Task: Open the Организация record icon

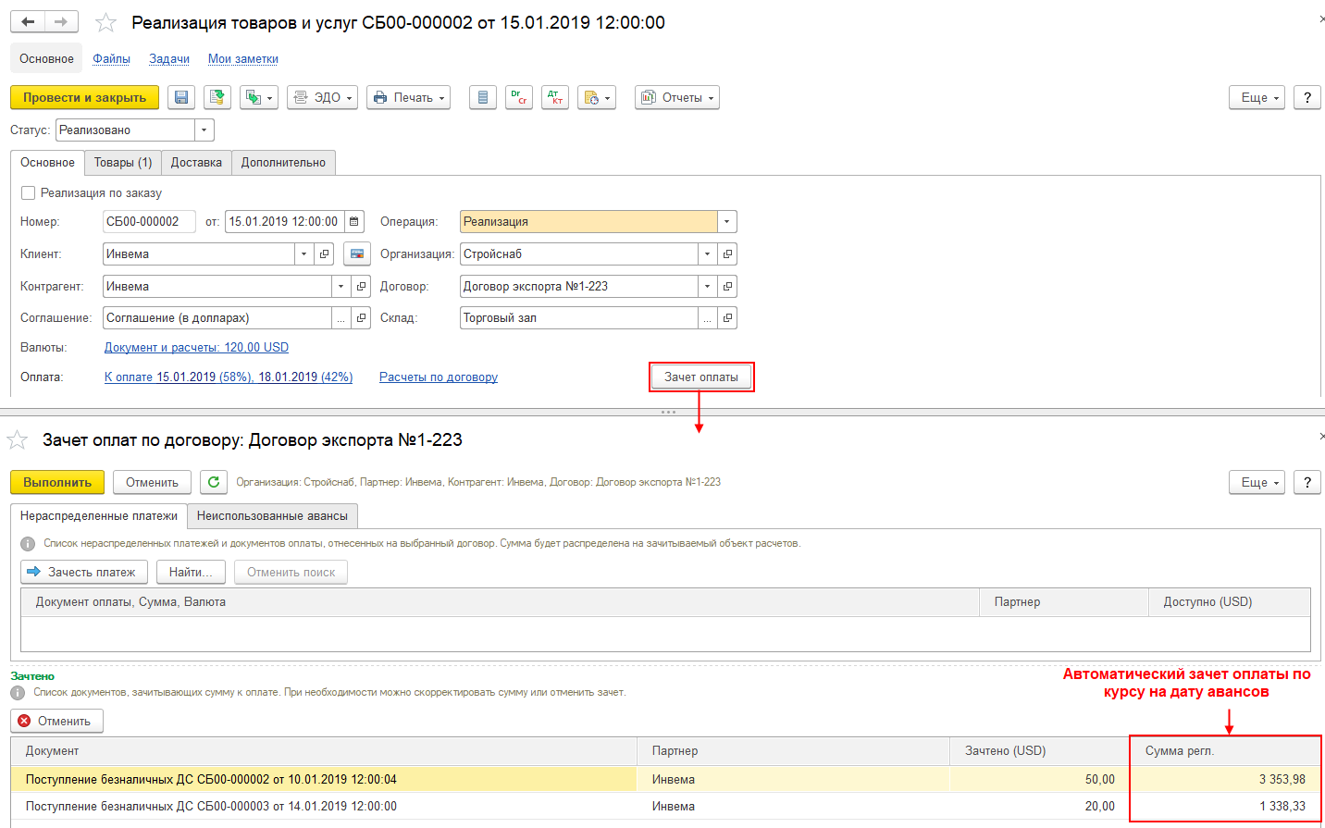Action: [727, 253]
